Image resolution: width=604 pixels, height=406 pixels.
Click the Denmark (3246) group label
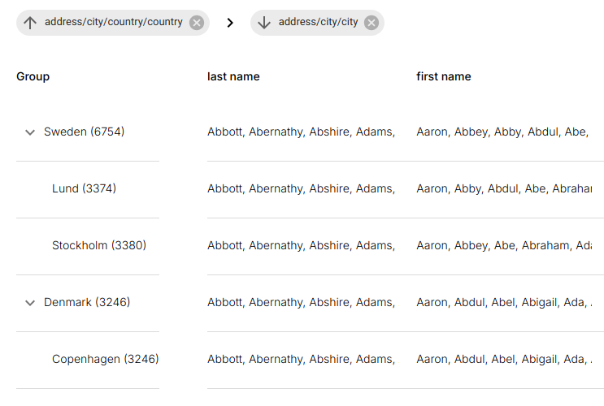point(87,302)
